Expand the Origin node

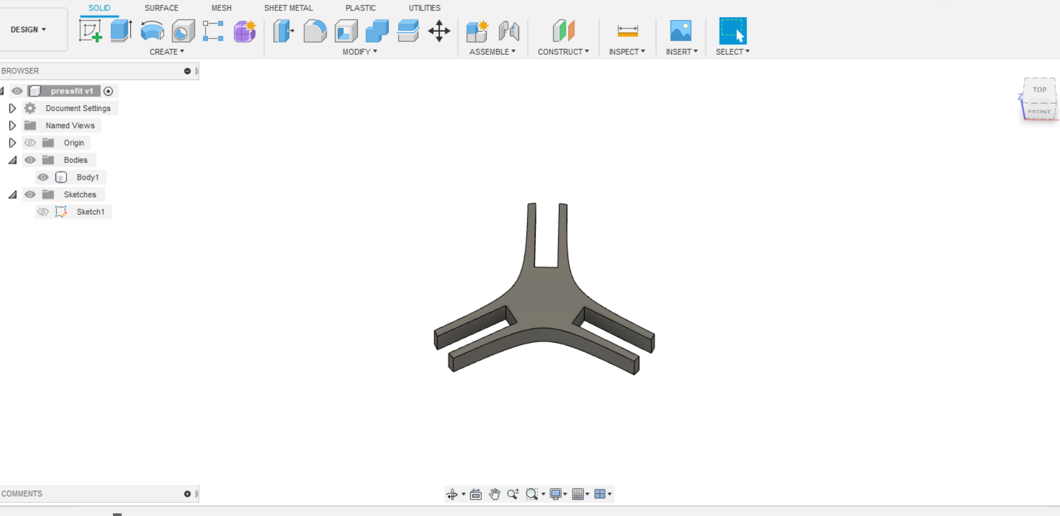pyautogui.click(x=12, y=143)
